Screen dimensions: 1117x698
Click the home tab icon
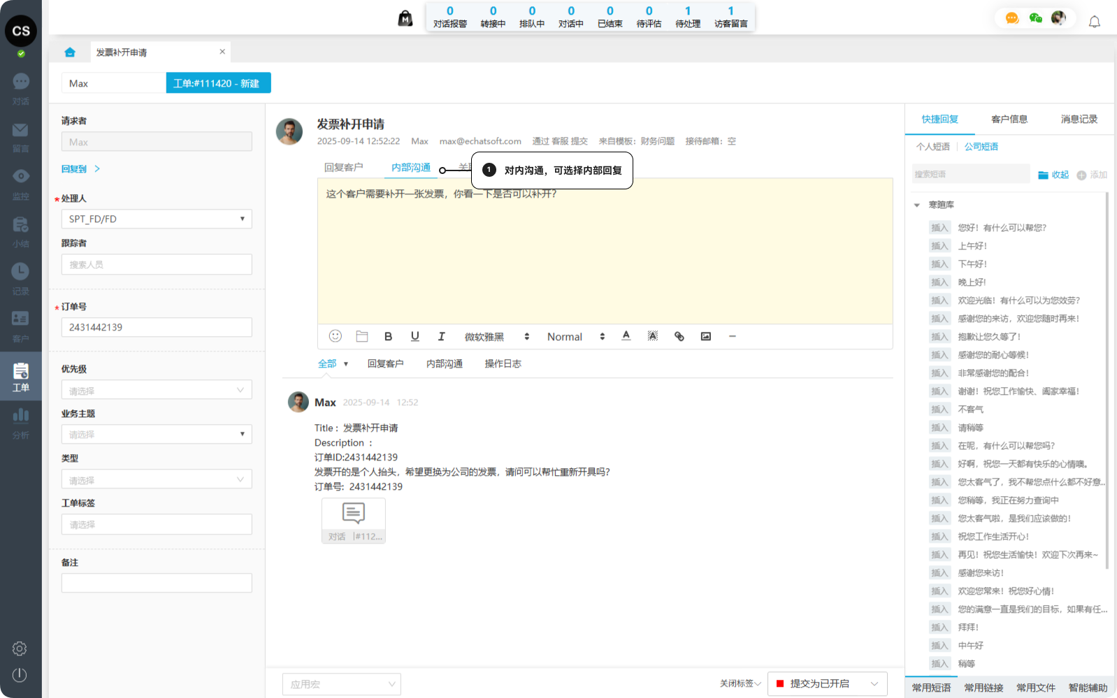click(70, 52)
